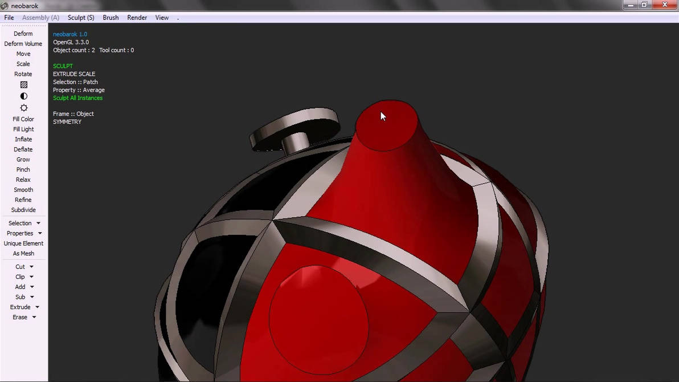Choose Fill Color in the sidebar
679x382 pixels.
(x=23, y=119)
